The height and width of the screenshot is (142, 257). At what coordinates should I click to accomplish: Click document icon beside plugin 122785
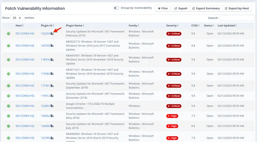(52, 138)
